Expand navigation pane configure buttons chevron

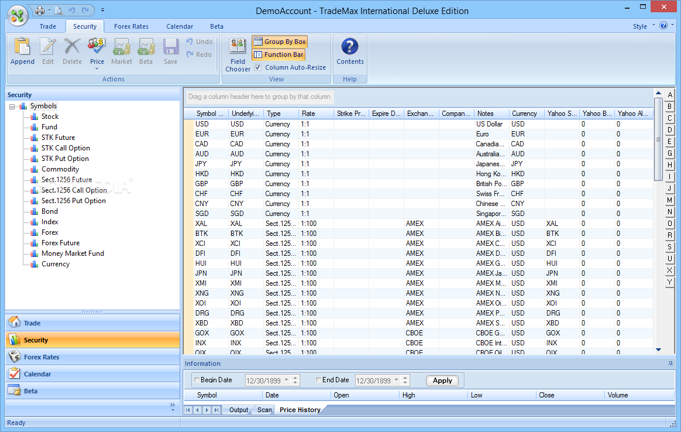(x=173, y=407)
